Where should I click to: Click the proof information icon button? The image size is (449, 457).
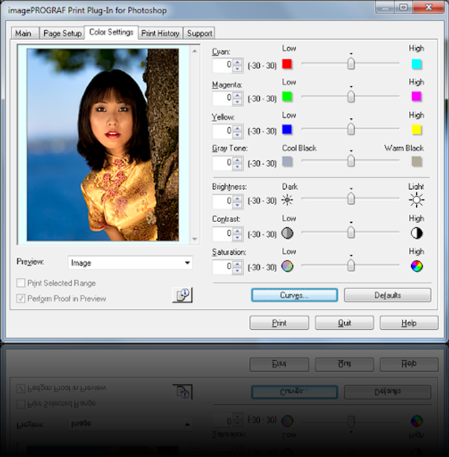click(x=183, y=295)
